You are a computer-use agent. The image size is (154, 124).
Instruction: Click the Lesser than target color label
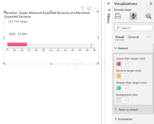tap(130, 59)
